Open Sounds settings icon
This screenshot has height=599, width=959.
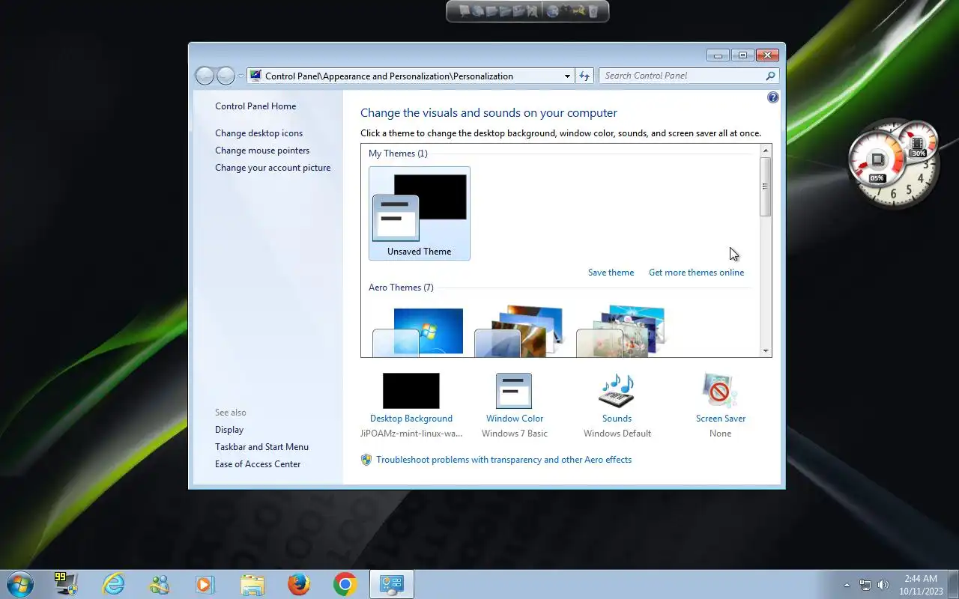point(617,391)
